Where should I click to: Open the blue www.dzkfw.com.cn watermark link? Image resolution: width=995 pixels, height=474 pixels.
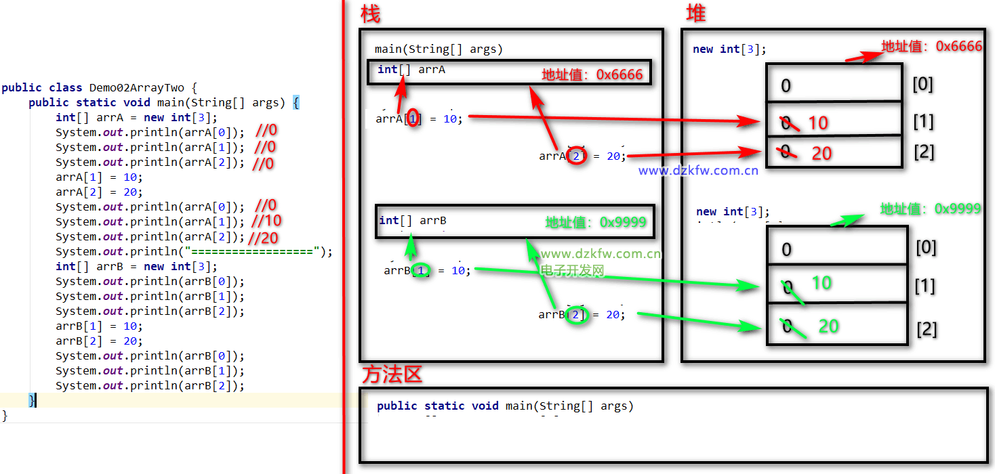pos(698,171)
